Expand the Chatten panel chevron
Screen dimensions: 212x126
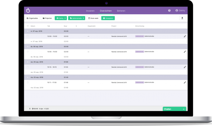184,109
